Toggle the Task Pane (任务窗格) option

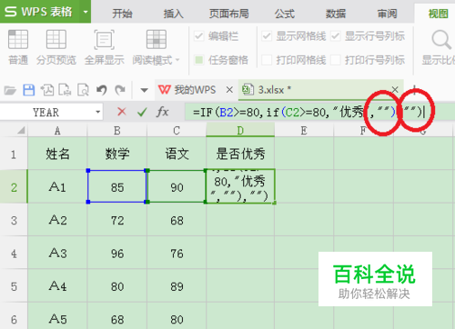[199, 60]
